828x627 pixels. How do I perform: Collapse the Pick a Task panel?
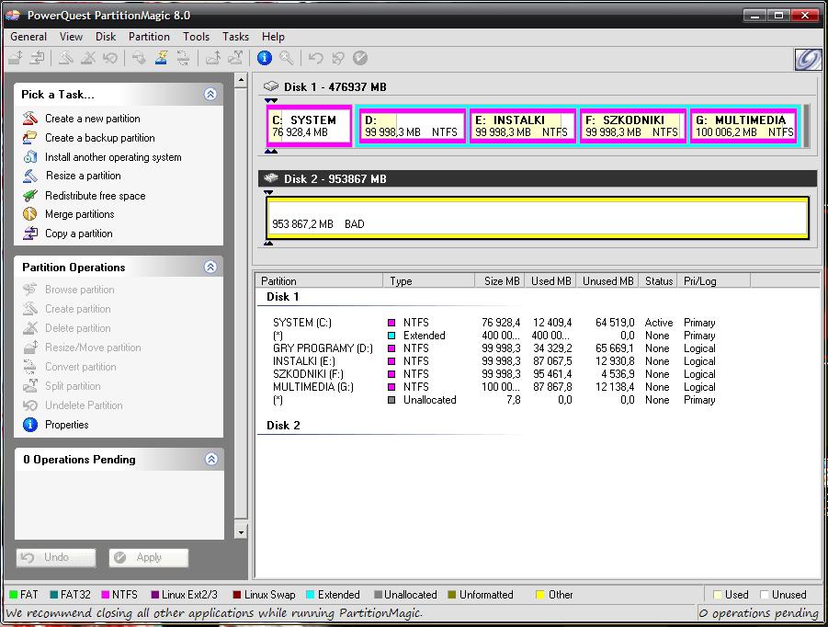point(210,94)
